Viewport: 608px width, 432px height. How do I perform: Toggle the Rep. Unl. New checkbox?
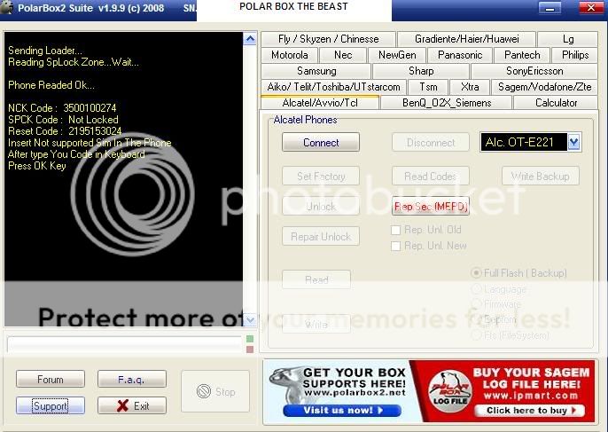(395, 246)
